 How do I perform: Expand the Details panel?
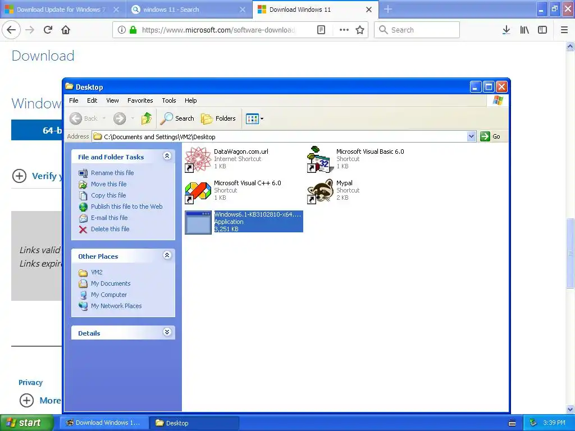click(x=167, y=332)
